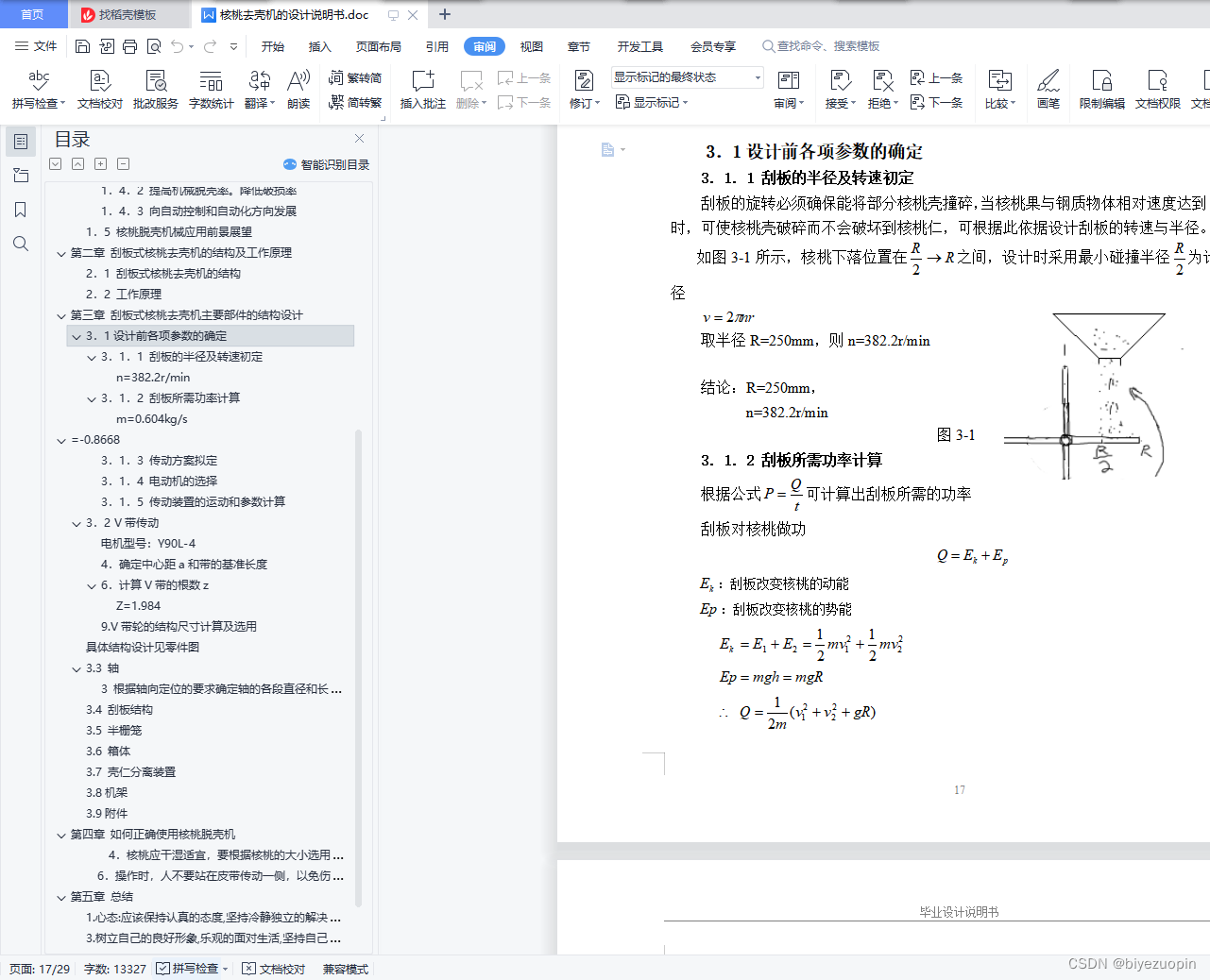This screenshot has height=980, width=1210.
Task: Open 限制编辑 restrict editing
Action: pos(1102,90)
